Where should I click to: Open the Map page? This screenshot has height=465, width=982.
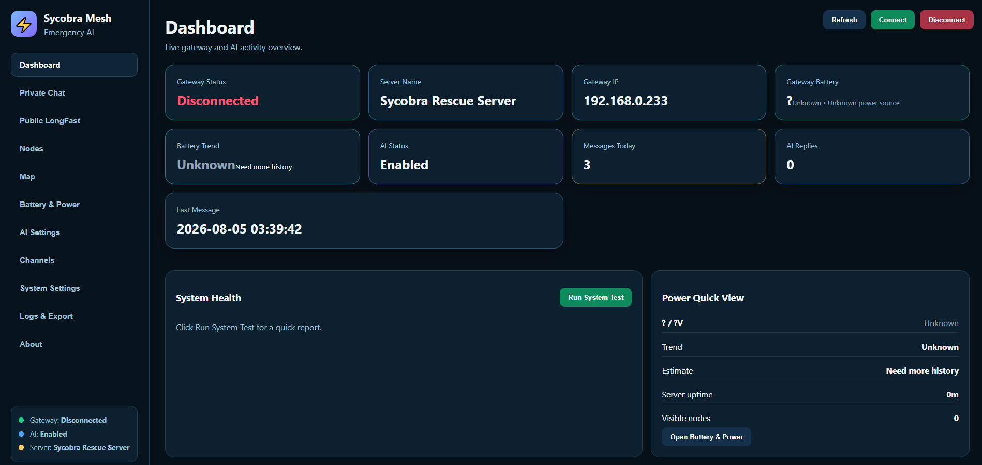74,177
